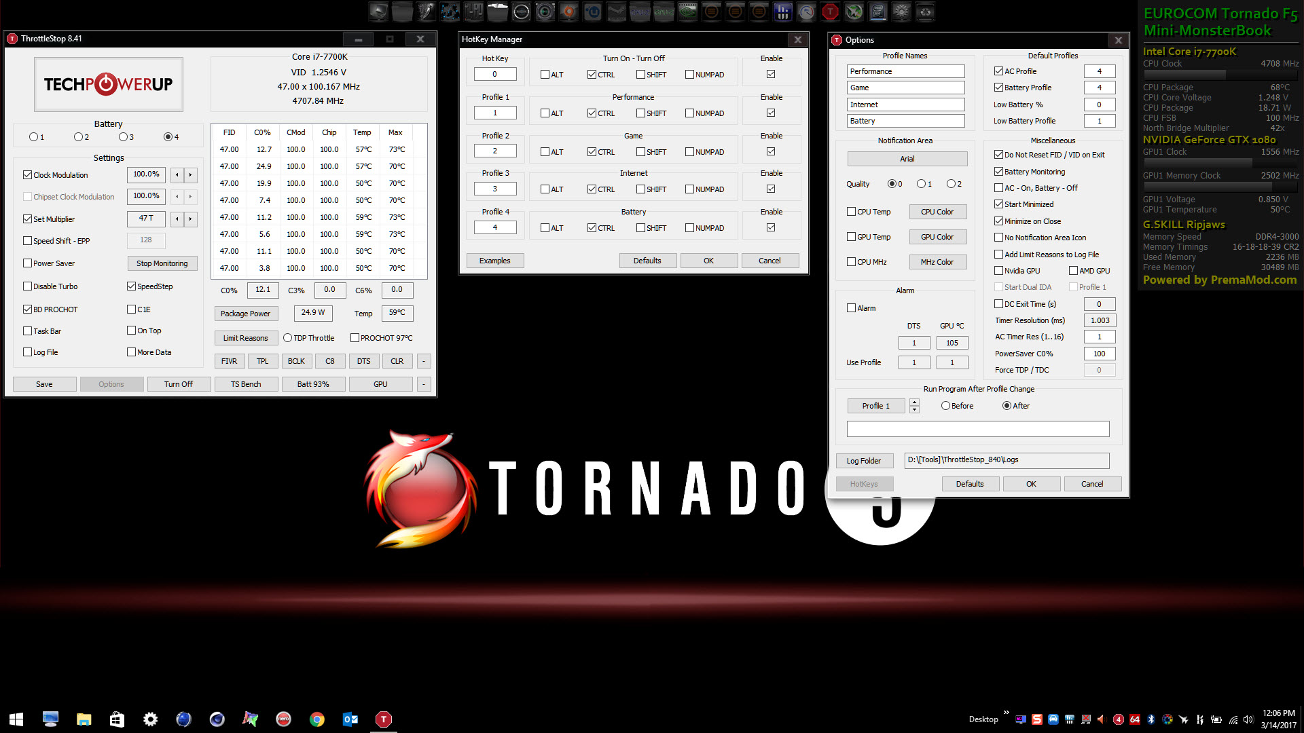Image resolution: width=1304 pixels, height=733 pixels.
Task: Launch TS Bench
Action: pos(246,384)
